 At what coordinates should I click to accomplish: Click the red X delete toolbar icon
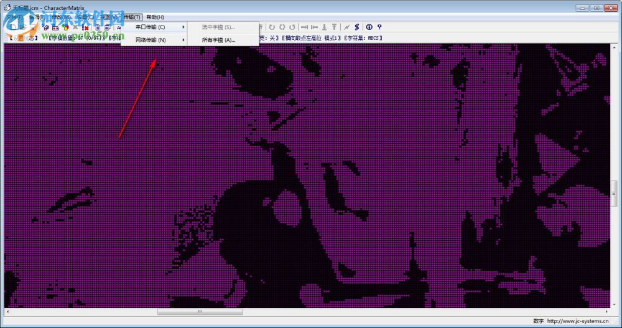[x=85, y=27]
